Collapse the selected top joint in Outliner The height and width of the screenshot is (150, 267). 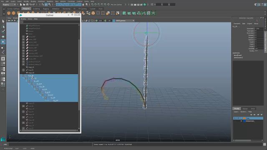(23, 76)
